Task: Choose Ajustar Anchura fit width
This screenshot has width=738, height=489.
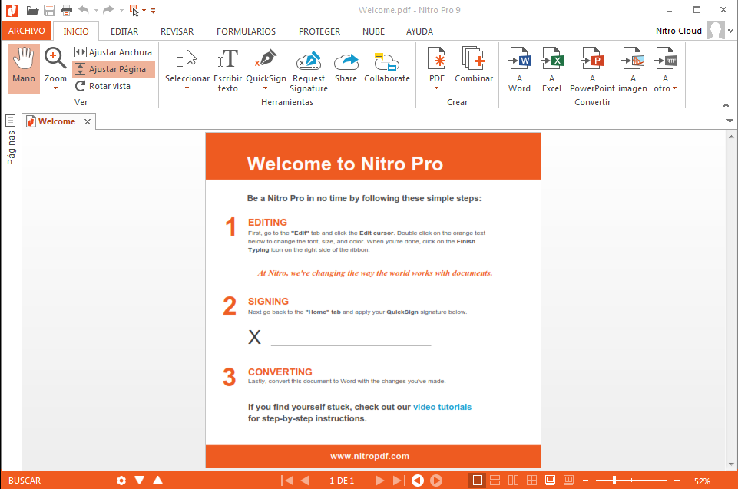Action: [113, 52]
